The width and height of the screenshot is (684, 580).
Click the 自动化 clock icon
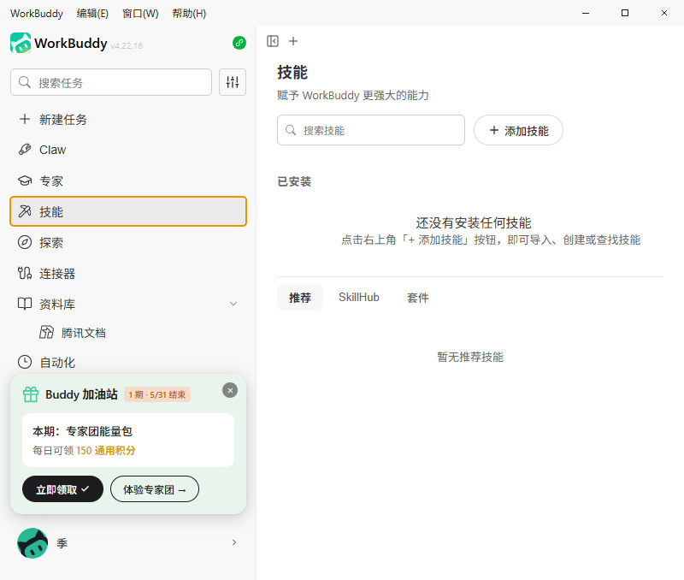tap(25, 362)
